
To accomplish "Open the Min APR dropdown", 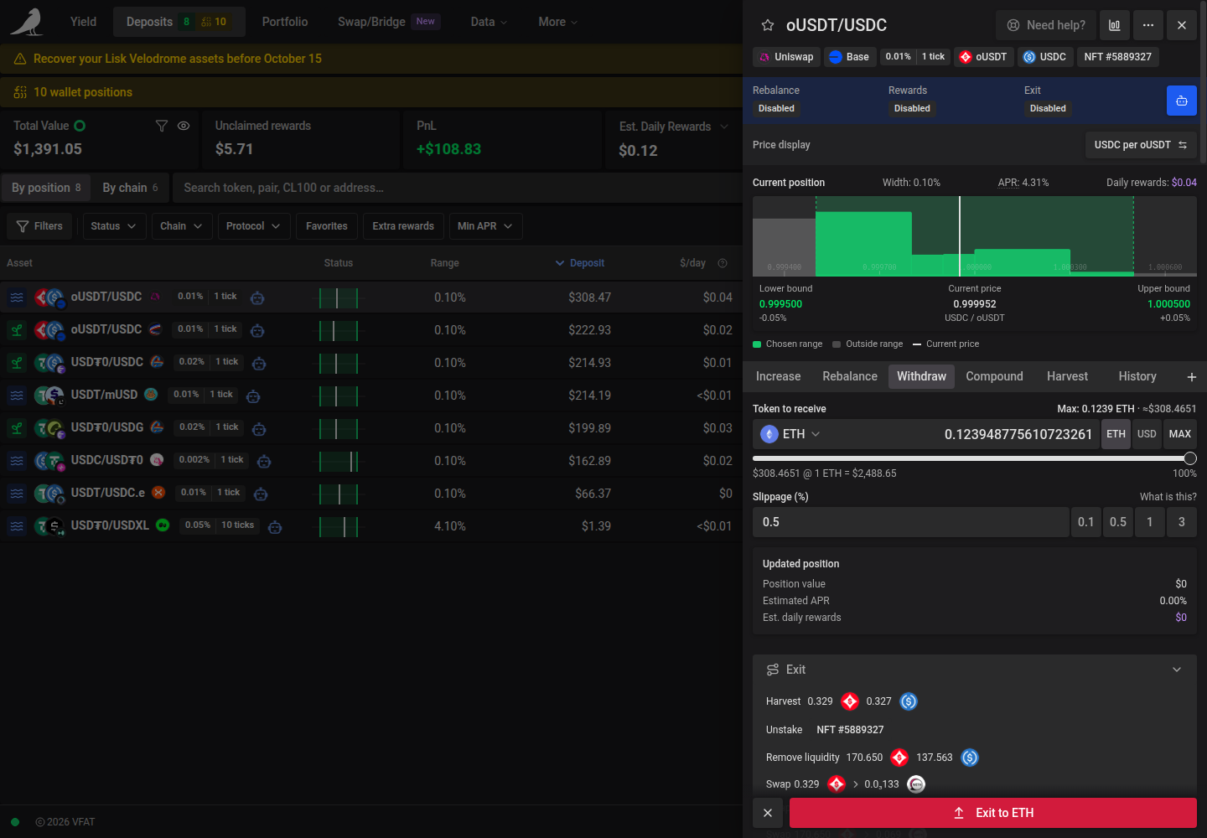I will point(486,226).
